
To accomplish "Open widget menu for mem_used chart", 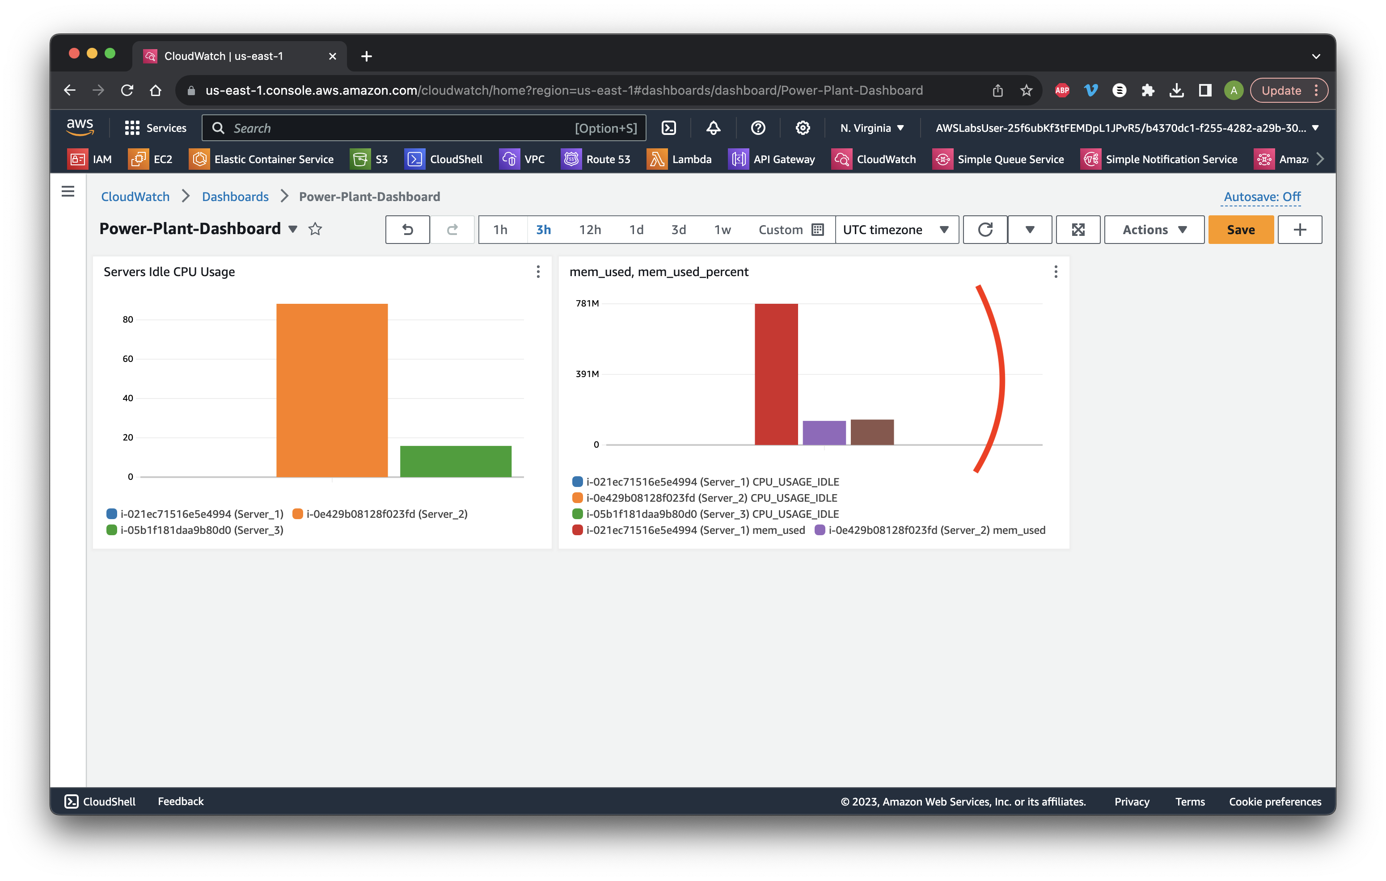I will (1056, 272).
